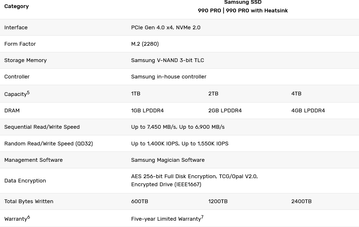Select the 1TB capacity cell

(x=136, y=94)
